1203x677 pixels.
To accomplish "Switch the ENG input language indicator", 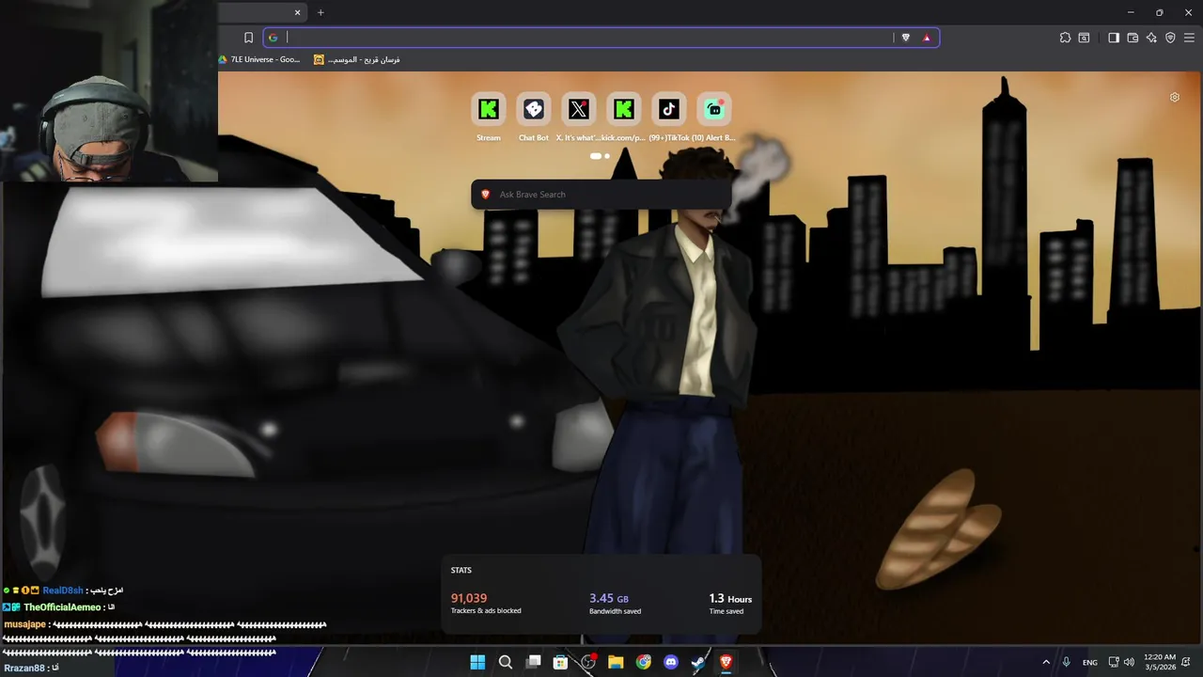I will coord(1090,662).
